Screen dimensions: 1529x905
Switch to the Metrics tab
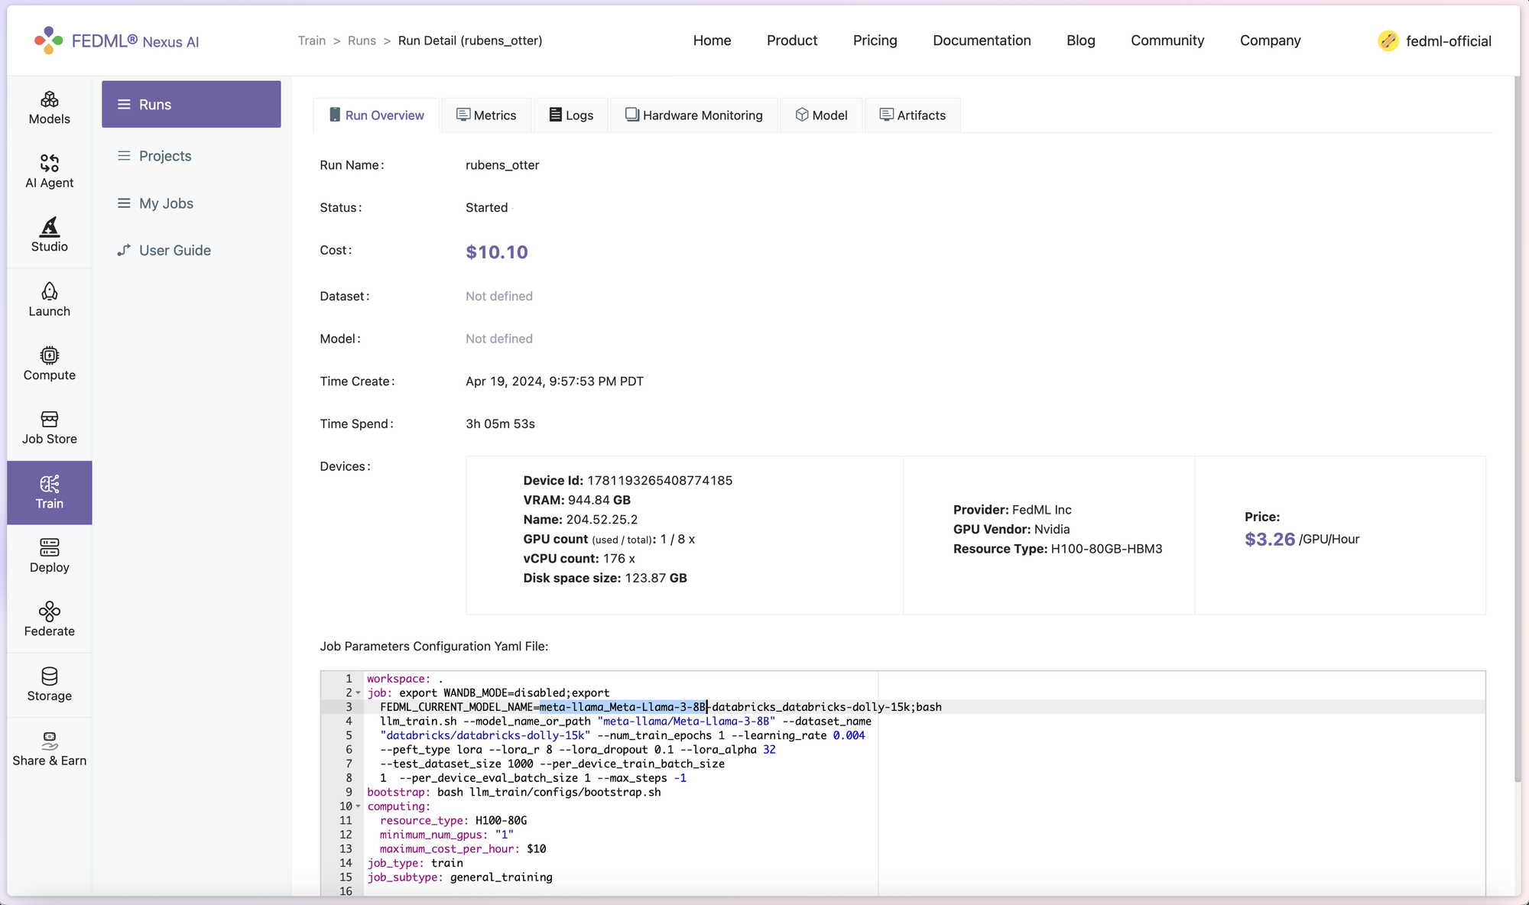pyautogui.click(x=486, y=115)
